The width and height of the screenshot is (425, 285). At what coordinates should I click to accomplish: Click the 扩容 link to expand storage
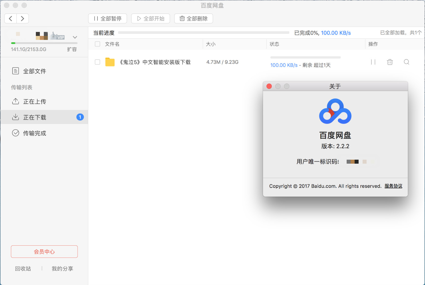pyautogui.click(x=72, y=49)
